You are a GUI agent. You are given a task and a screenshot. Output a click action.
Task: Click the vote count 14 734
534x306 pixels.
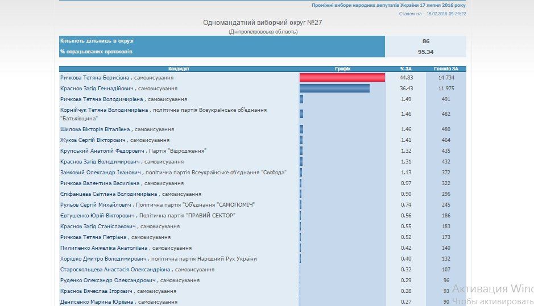click(446, 78)
